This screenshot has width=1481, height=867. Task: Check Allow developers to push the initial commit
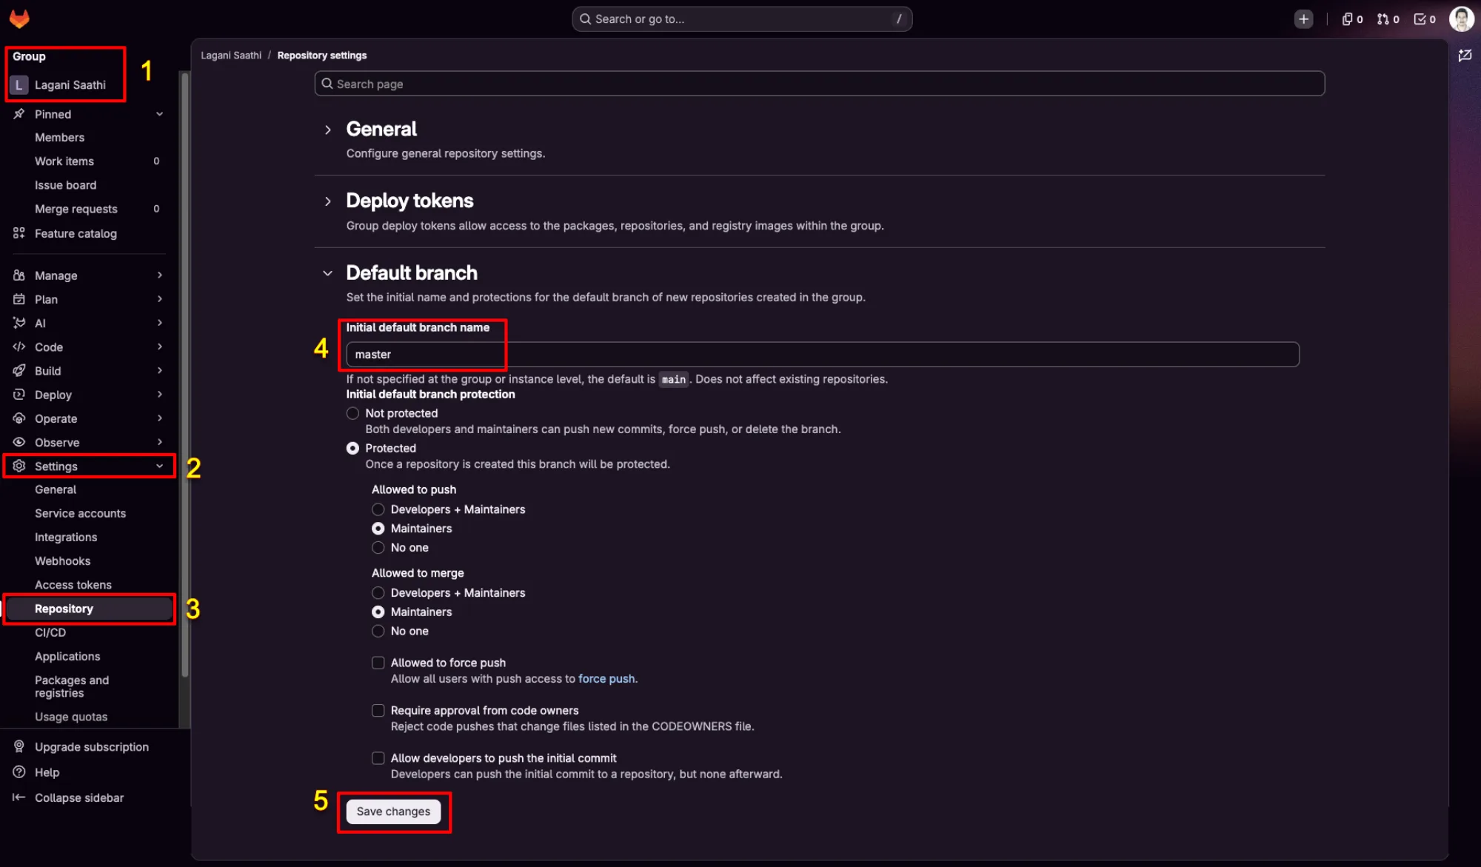[x=378, y=757]
